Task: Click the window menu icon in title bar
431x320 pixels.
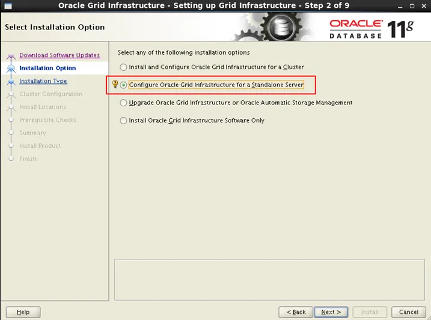Action: [x=8, y=6]
